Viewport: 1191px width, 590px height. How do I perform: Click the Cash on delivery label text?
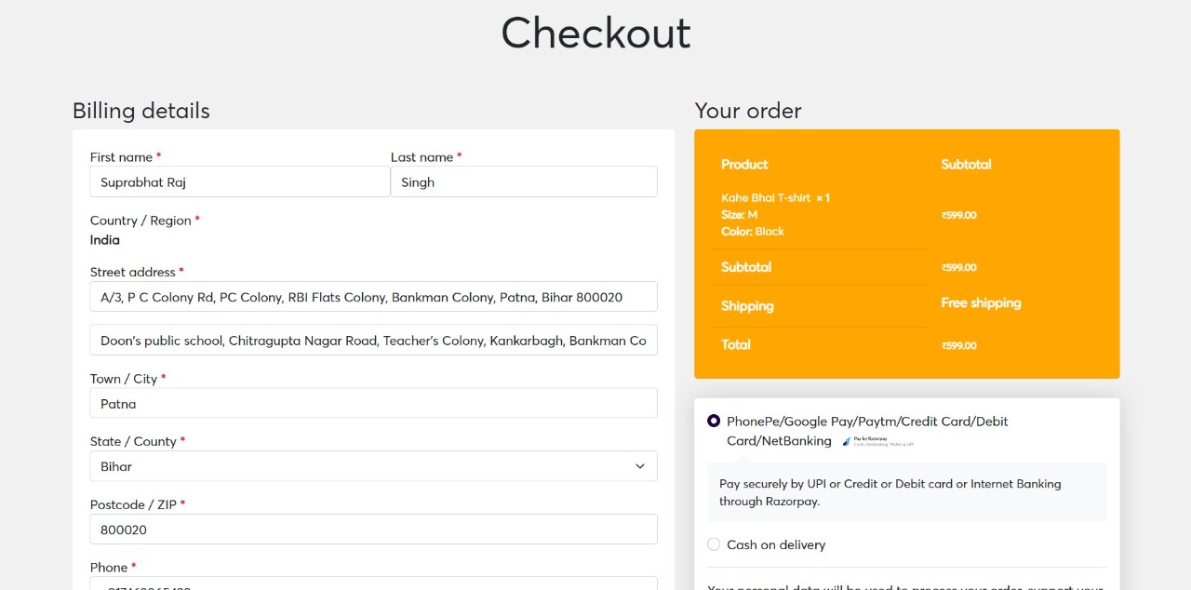point(776,544)
